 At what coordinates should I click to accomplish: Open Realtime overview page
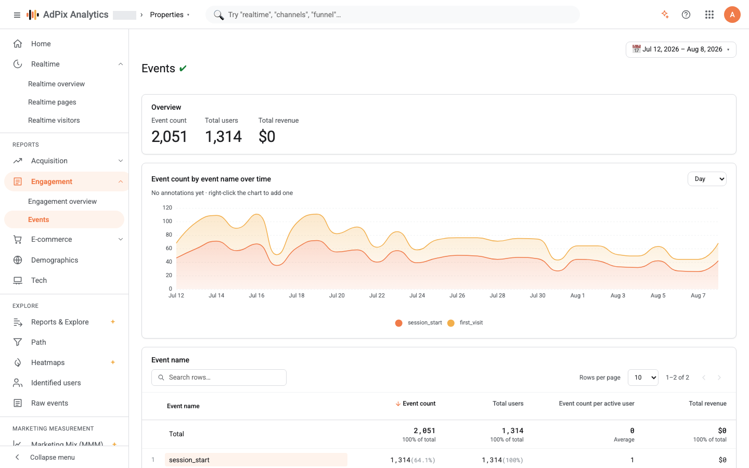coord(56,84)
